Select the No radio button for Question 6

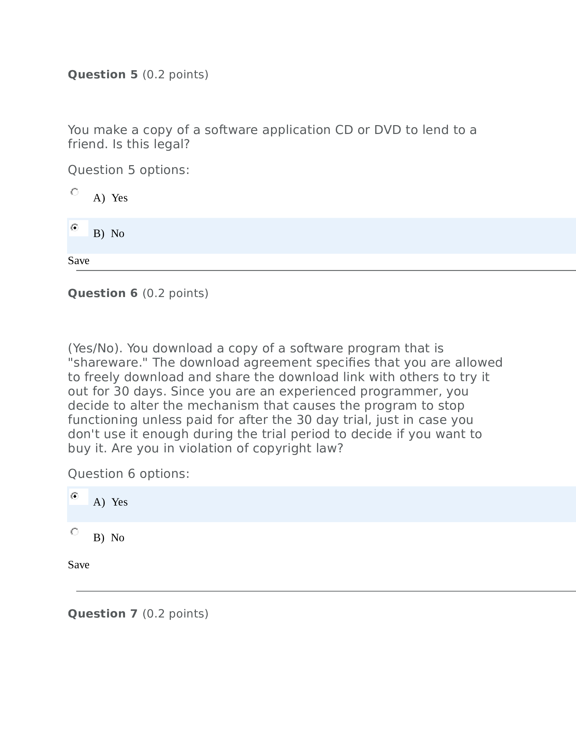(x=75, y=531)
